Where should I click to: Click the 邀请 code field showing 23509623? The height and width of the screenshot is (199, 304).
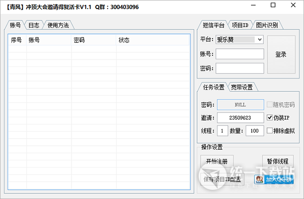(x=240, y=118)
